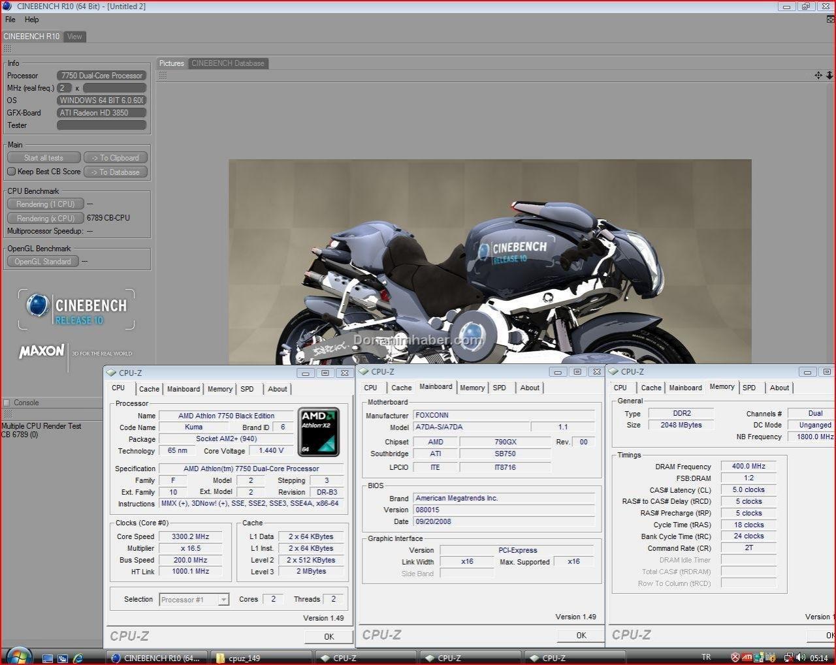Toggle the Console checkbox
Viewport: 836px width, 665px height.
tap(7, 403)
